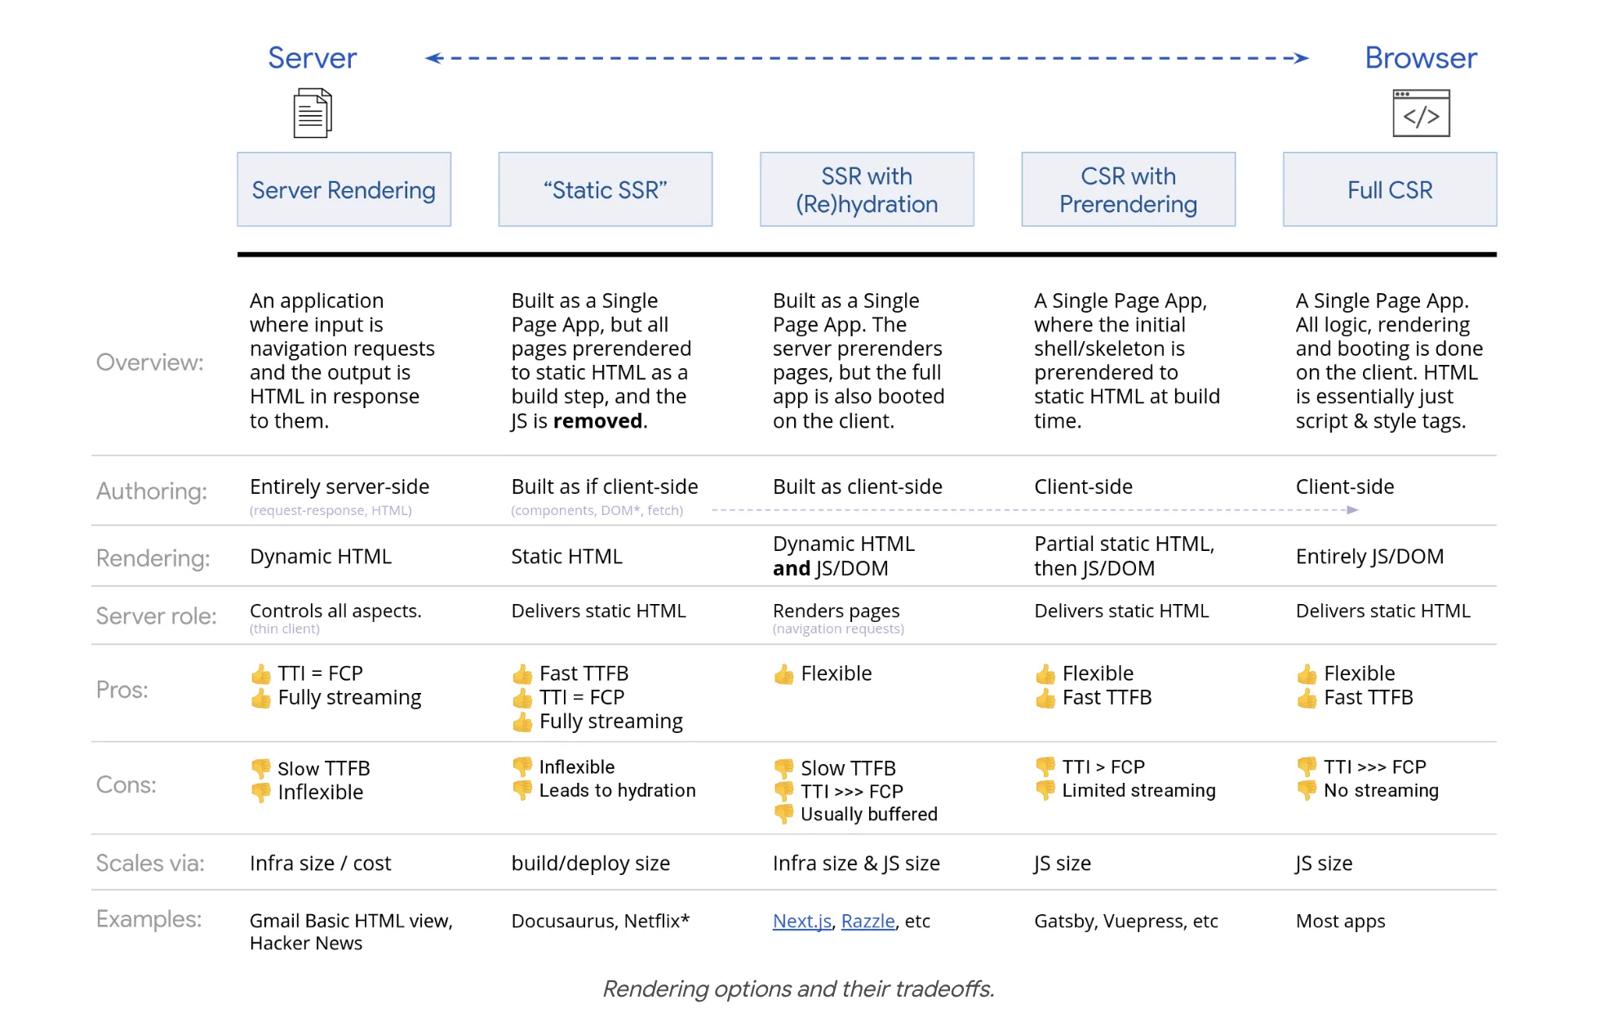Image resolution: width=1611 pixels, height=1035 pixels.
Task: Select the Server Rendering header box
Action: coord(344,189)
